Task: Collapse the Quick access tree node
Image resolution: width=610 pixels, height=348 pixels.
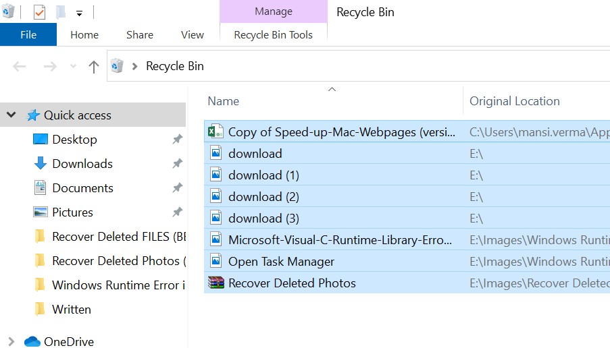Action: (11, 115)
